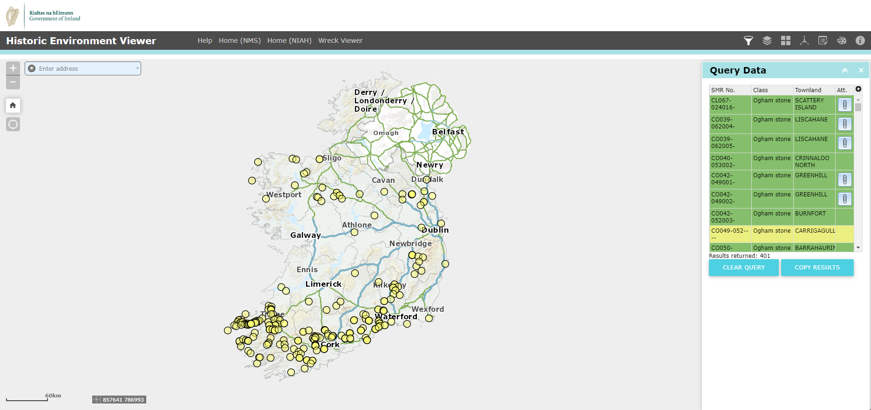871x410 pixels.
Task: Zoom out the map with minus button
Action: 13,82
